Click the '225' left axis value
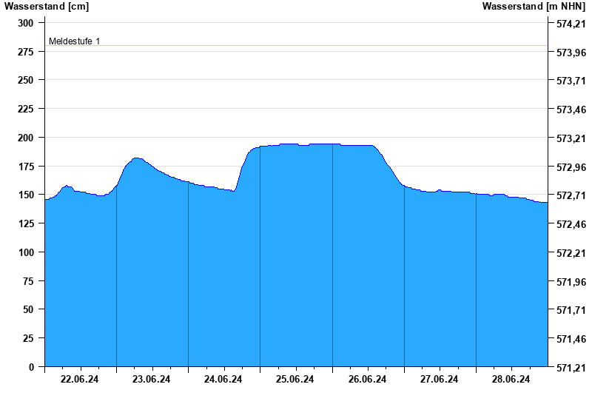The width and height of the screenshot is (592, 407). click(x=26, y=109)
